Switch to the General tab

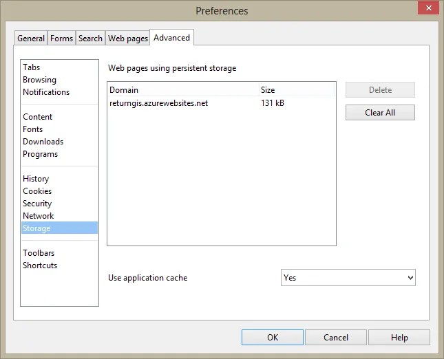[x=31, y=38]
